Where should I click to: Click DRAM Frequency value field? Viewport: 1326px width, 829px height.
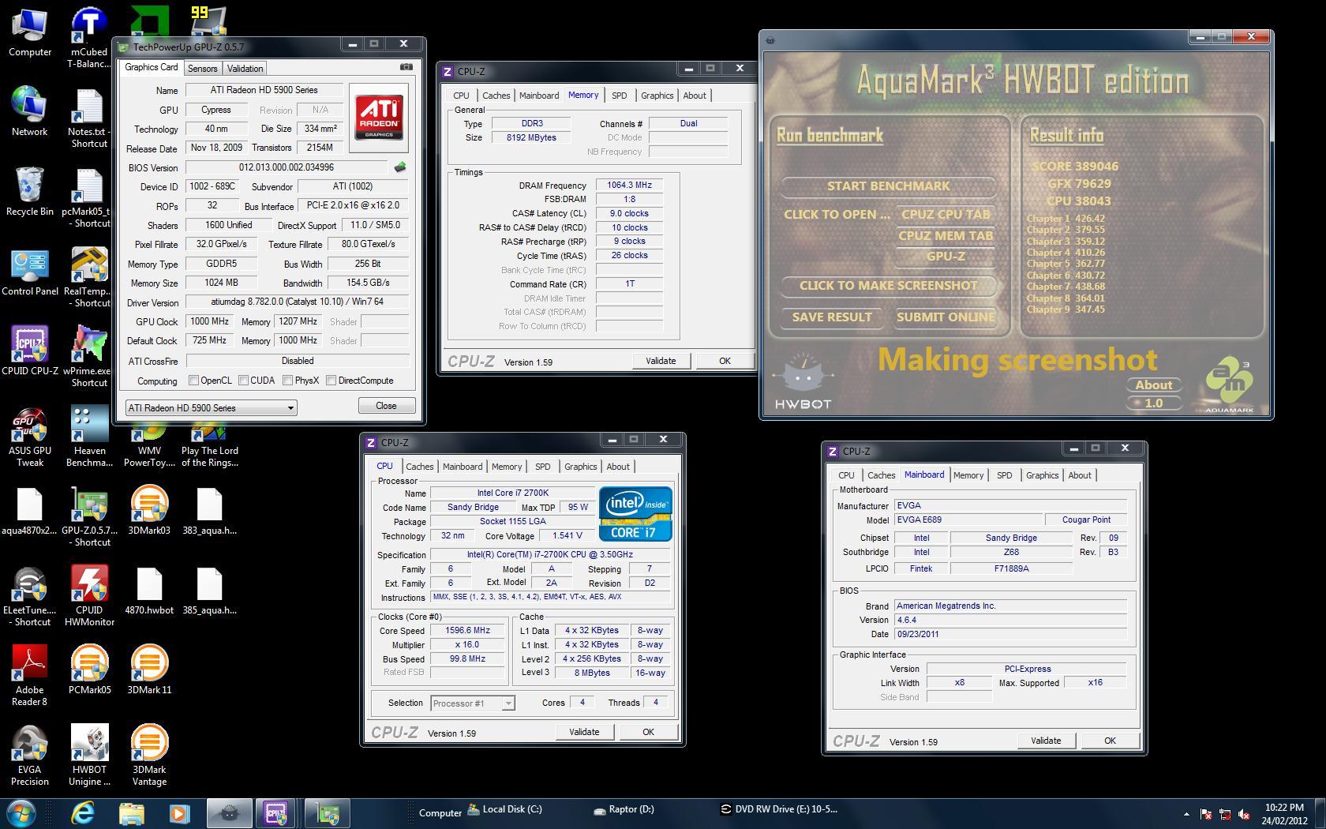tap(629, 185)
